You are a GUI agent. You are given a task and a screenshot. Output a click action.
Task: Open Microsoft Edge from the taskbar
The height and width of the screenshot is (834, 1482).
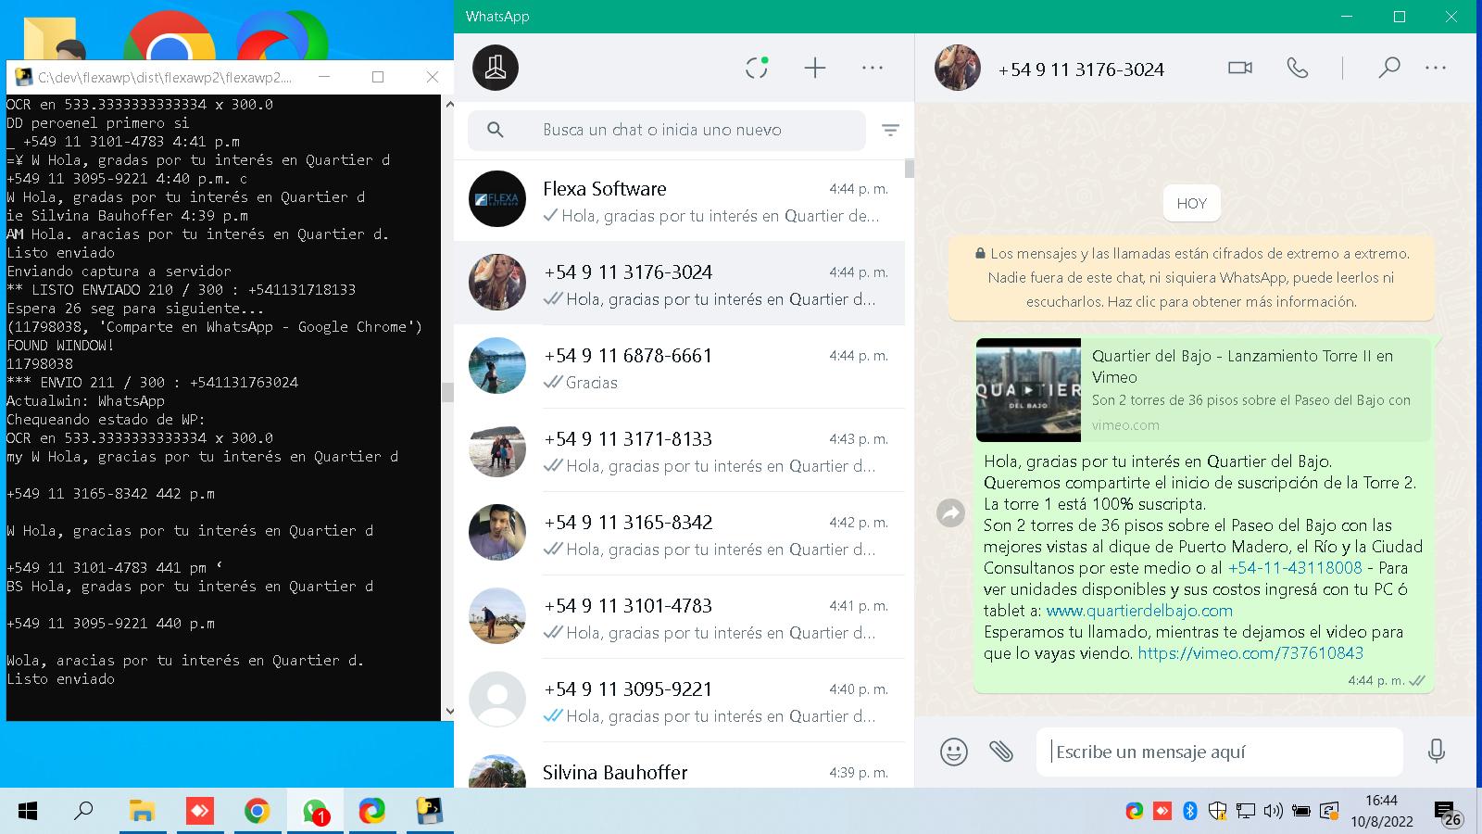coord(372,812)
